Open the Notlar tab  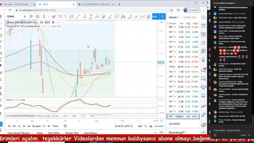coord(40,133)
